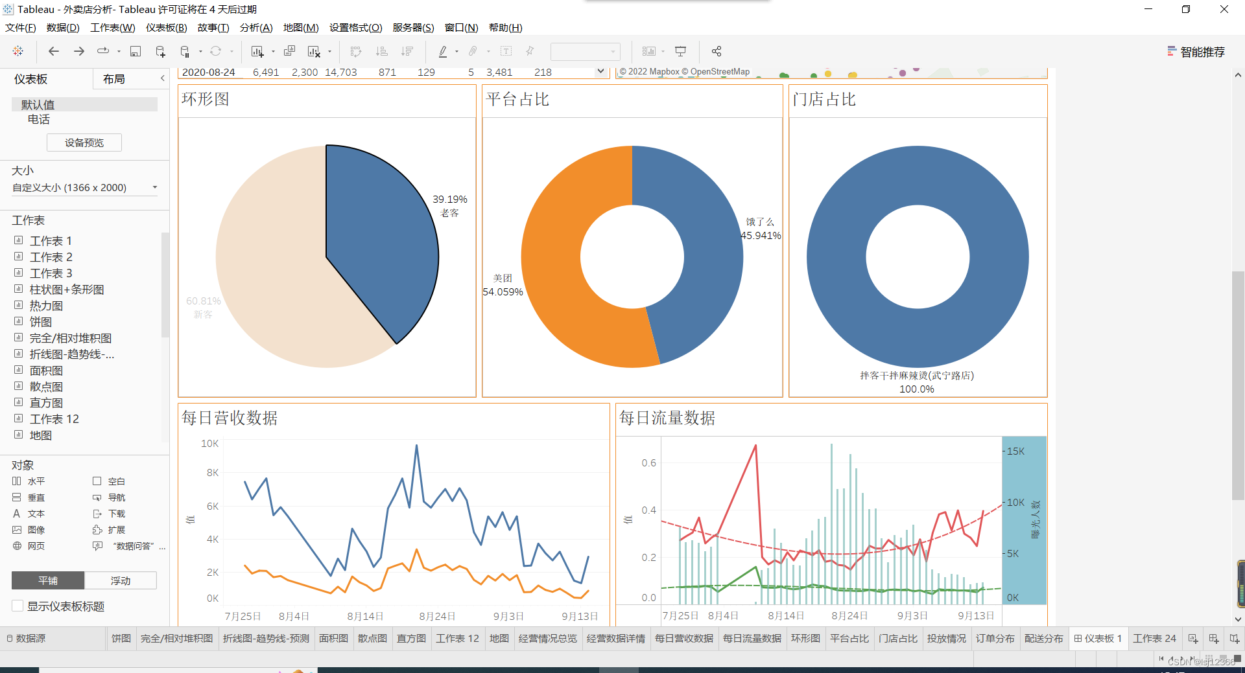Clear sheet toolbar icon

click(x=314, y=51)
